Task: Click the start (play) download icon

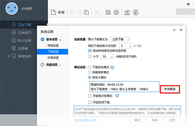Action: (x=72, y=12)
